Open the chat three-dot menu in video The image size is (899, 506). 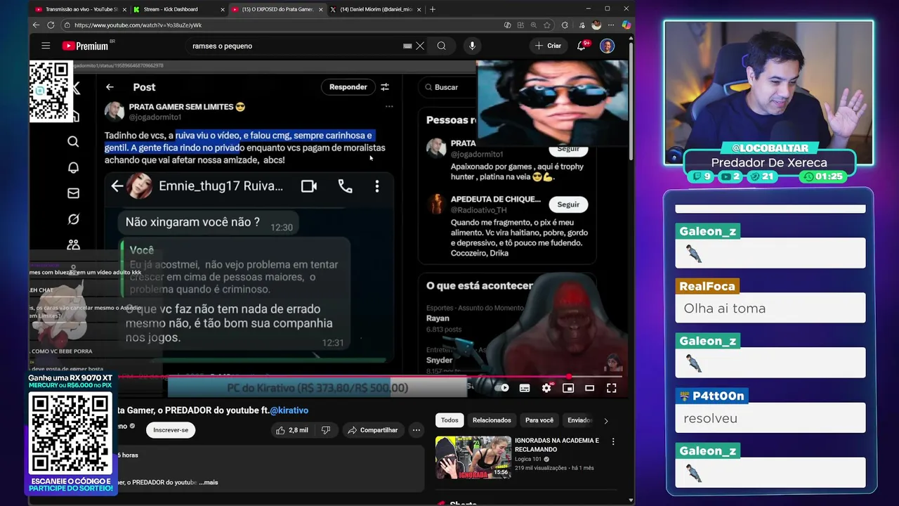pyautogui.click(x=377, y=186)
